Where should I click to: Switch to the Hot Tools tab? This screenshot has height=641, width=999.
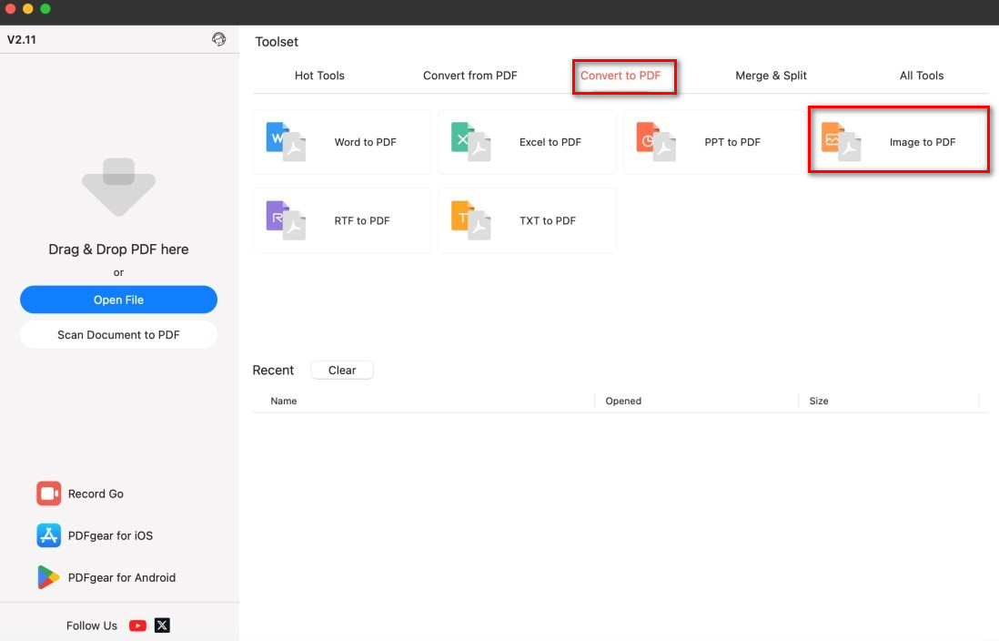tap(319, 76)
